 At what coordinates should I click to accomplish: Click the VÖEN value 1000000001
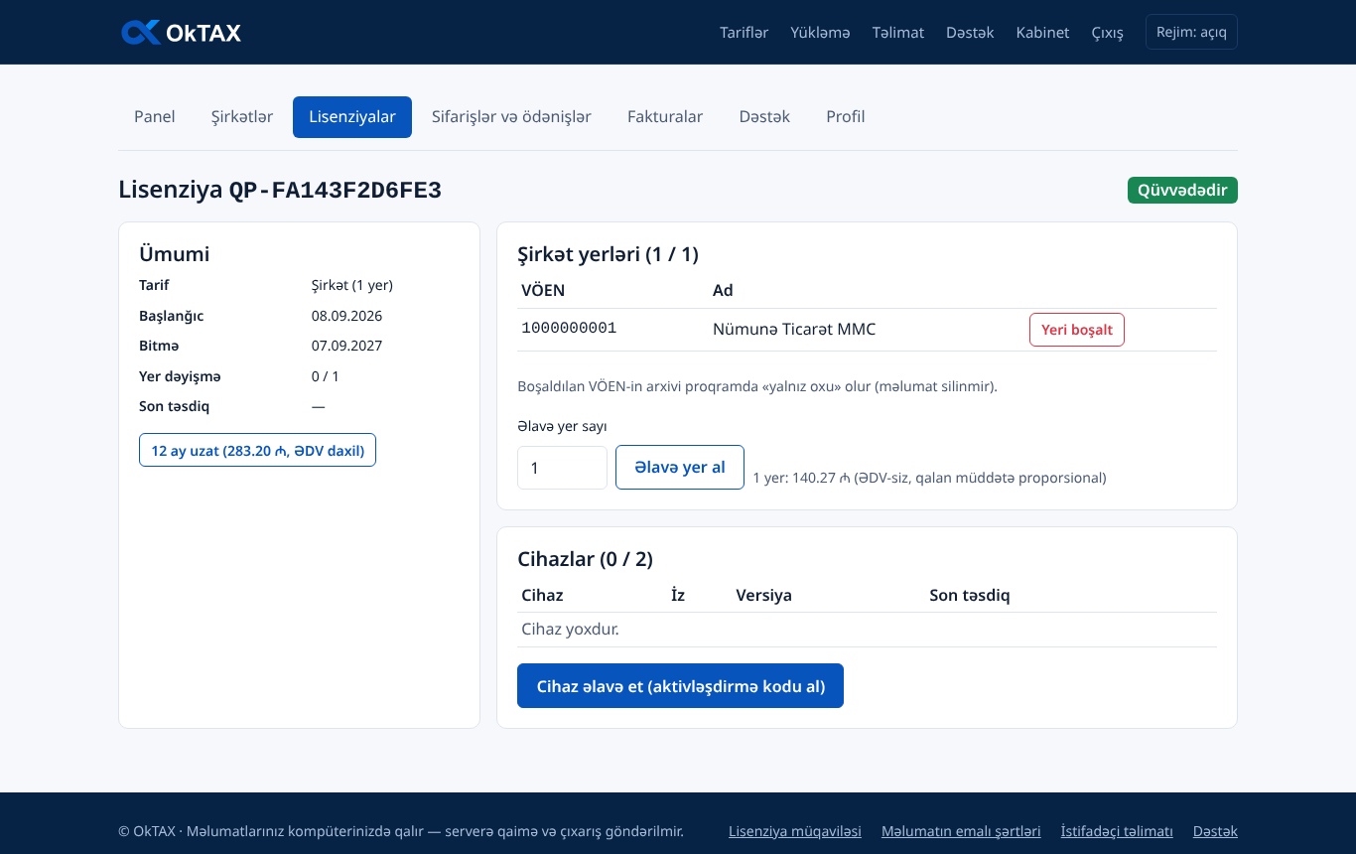pyautogui.click(x=569, y=329)
